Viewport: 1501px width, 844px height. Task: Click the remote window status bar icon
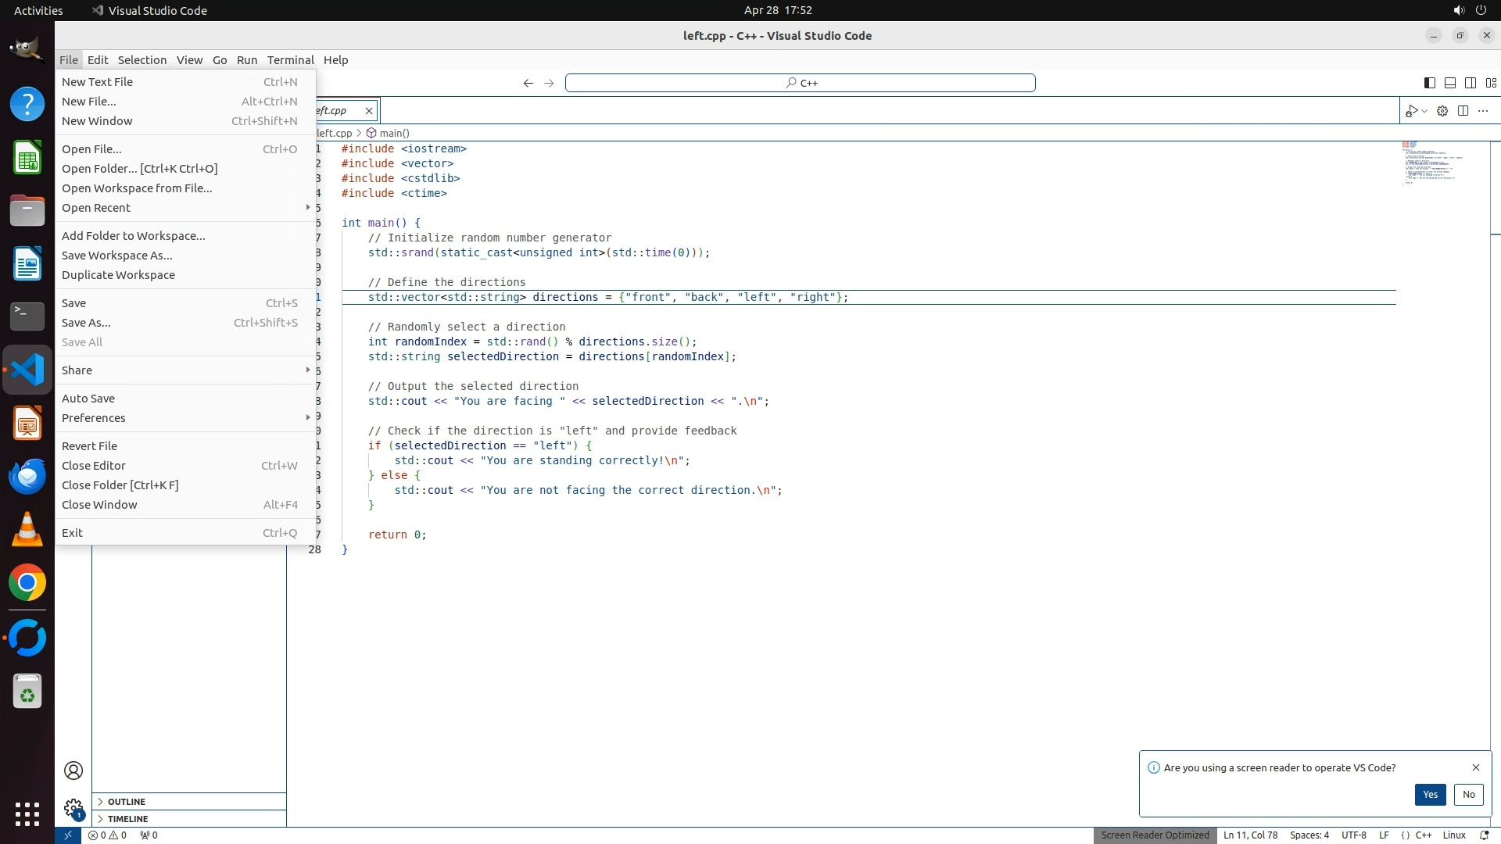click(68, 835)
